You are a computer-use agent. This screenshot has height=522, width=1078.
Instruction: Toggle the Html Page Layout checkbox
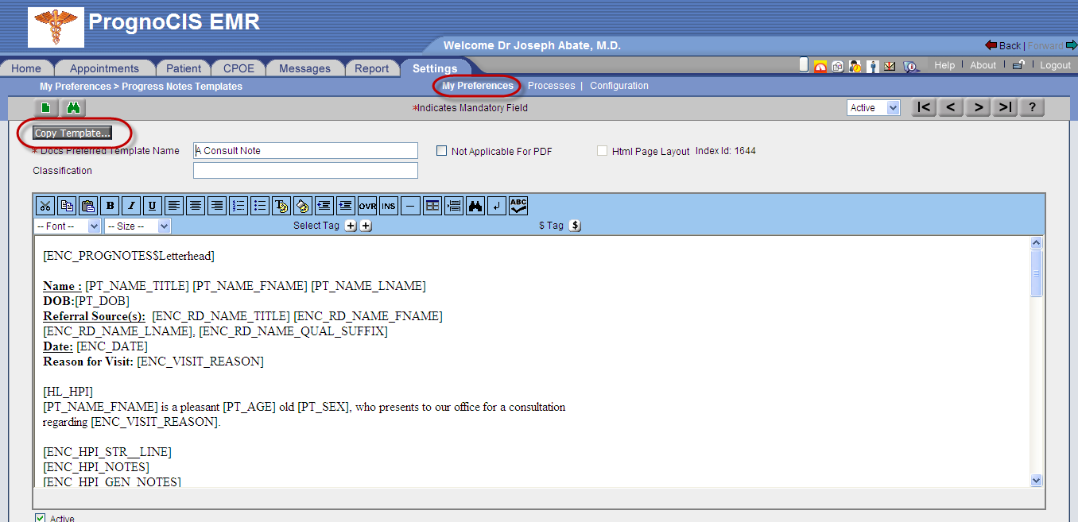point(602,151)
